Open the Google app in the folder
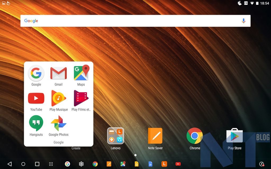This screenshot has height=169, width=271. (36, 73)
